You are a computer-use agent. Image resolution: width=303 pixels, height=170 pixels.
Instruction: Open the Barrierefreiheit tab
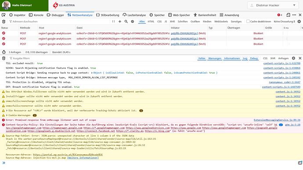205,15
